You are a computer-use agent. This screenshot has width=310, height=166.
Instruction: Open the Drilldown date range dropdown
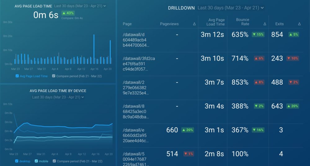231,8
